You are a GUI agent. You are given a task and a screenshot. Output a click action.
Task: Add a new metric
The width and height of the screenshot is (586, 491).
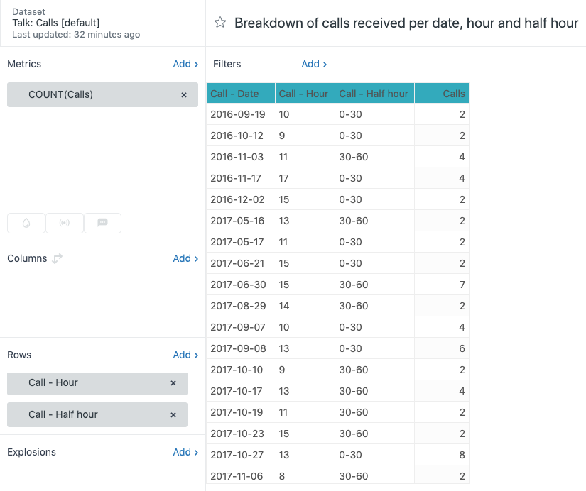pos(185,64)
